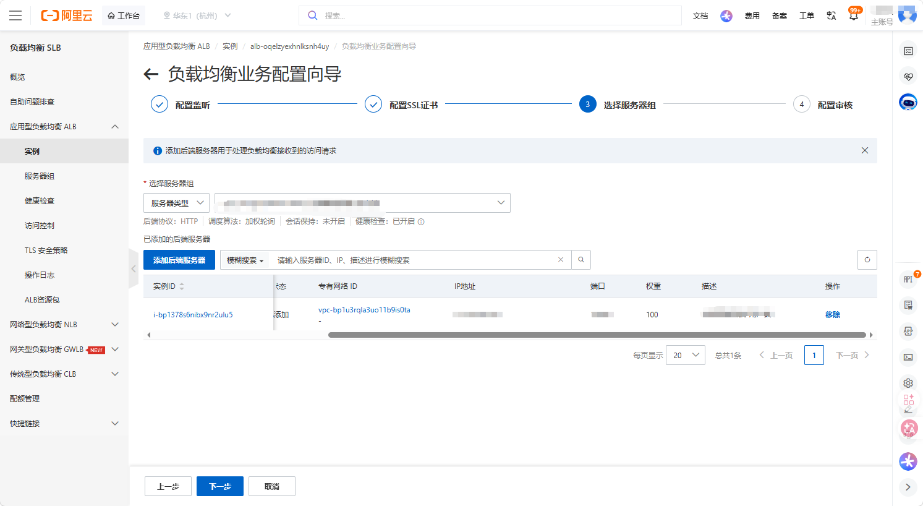923x506 pixels.
Task: Click the right arrow of the table scrollbar
Action: click(871, 335)
